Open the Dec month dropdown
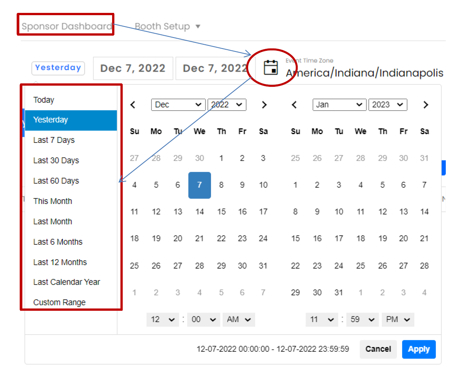The width and height of the screenshot is (456, 382). (x=178, y=105)
